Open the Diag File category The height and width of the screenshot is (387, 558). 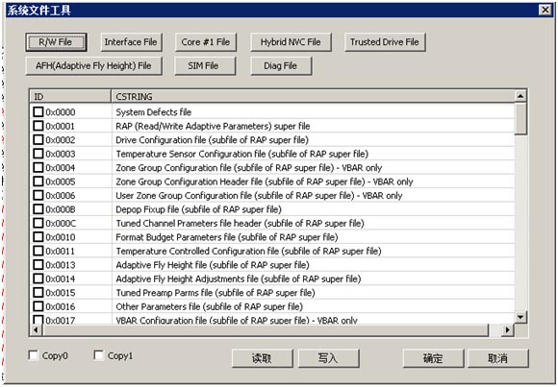tap(281, 65)
